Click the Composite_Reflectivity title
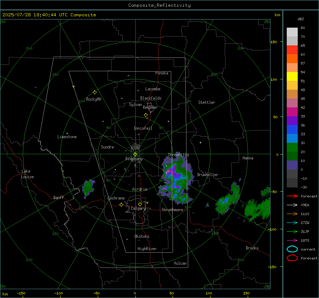The width and height of the screenshot is (319, 298). click(x=159, y=5)
